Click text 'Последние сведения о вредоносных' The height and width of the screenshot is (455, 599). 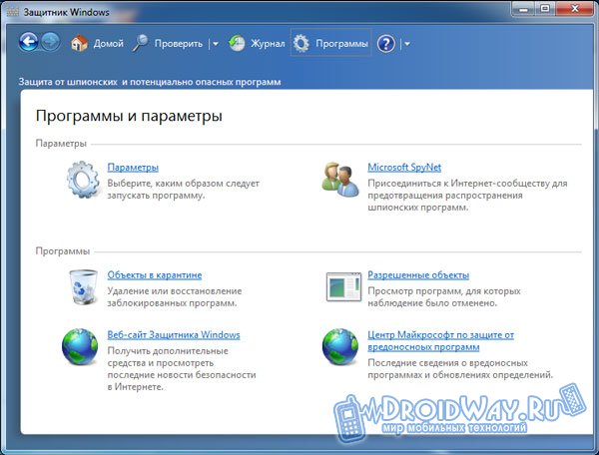click(447, 362)
